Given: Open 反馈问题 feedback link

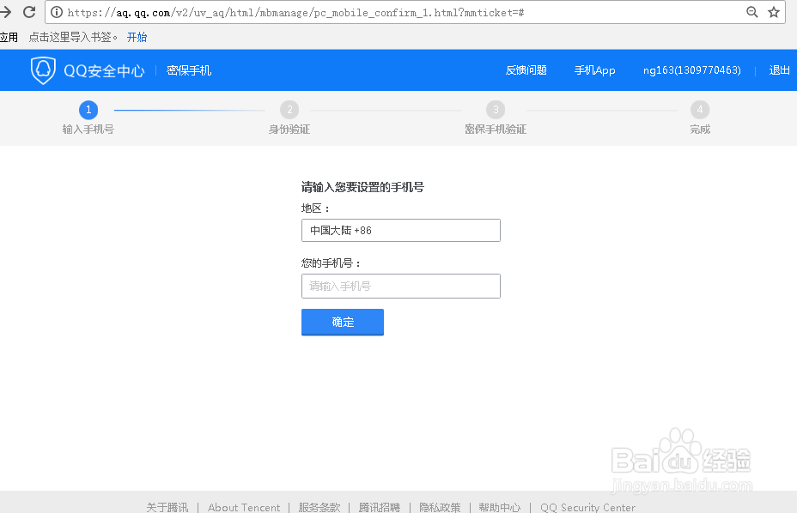Looking at the screenshot, I should [x=526, y=70].
